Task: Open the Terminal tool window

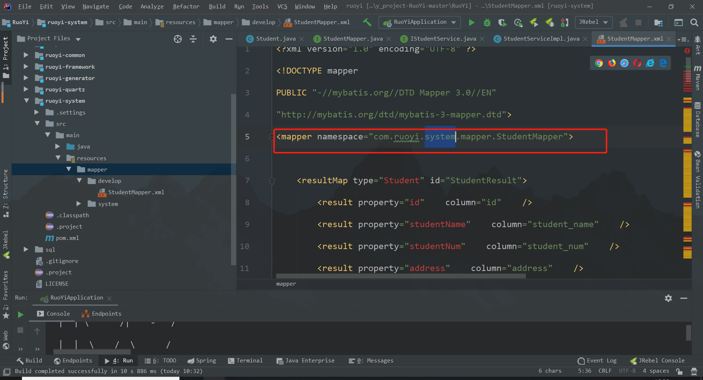Action: (245, 361)
